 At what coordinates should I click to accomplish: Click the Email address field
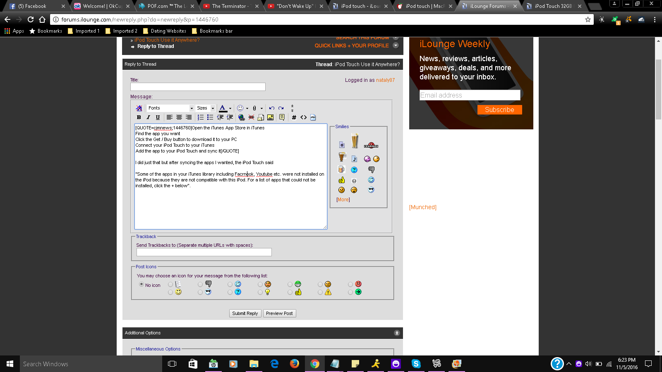tap(470, 95)
